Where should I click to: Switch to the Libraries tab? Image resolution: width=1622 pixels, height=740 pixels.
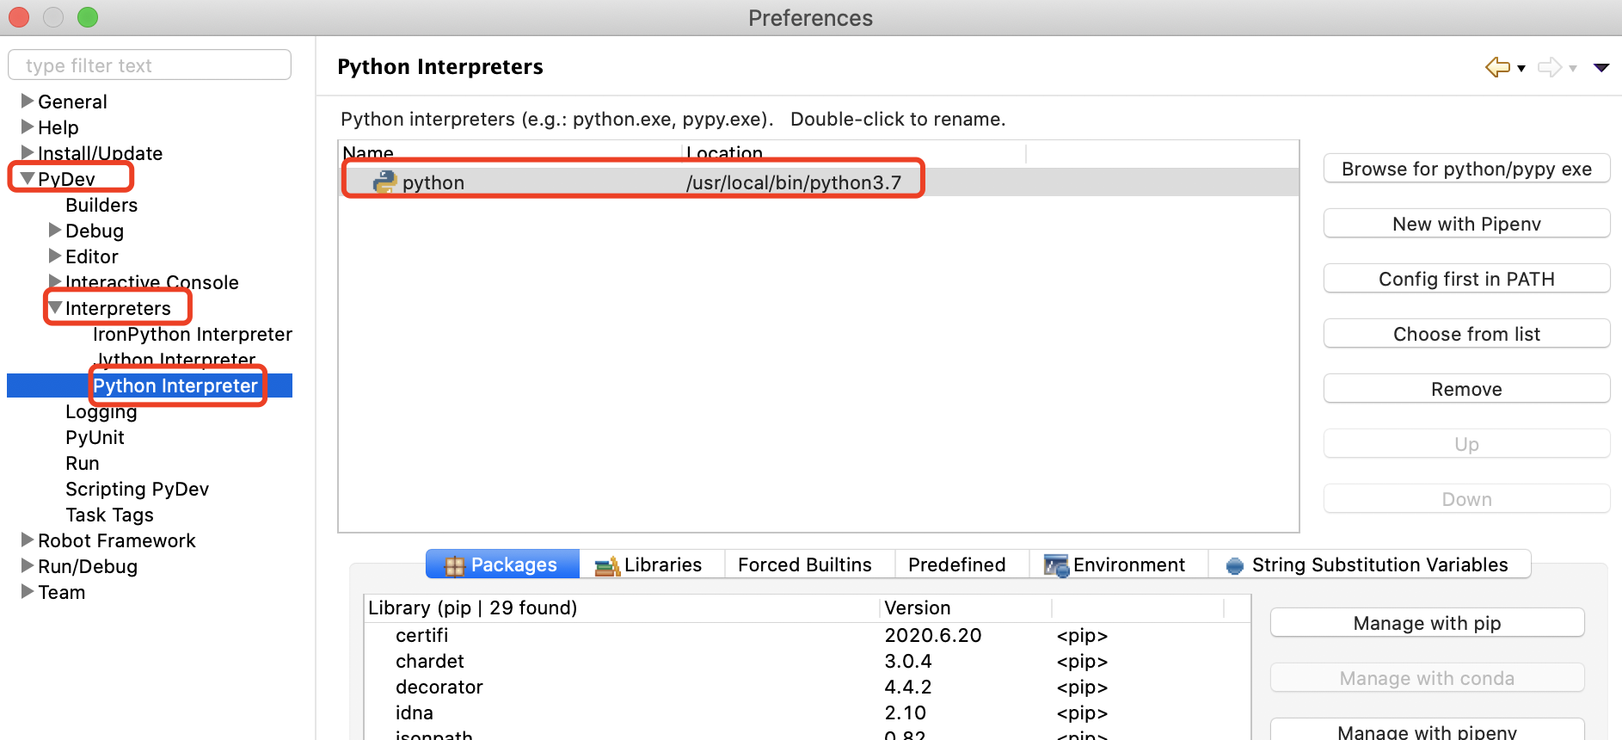(x=652, y=564)
